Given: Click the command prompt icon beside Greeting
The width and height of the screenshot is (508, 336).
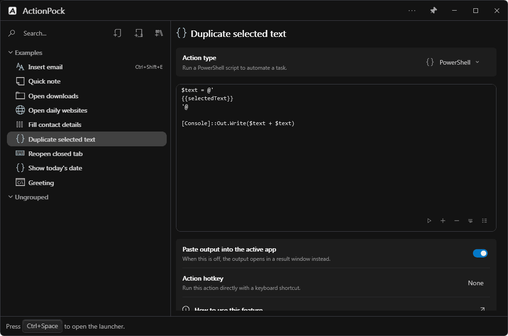Looking at the screenshot, I should click(20, 182).
